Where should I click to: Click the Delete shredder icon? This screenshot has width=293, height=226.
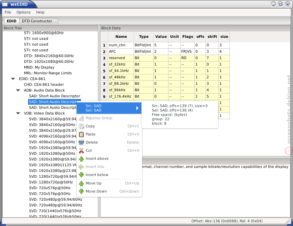[x=81, y=143]
